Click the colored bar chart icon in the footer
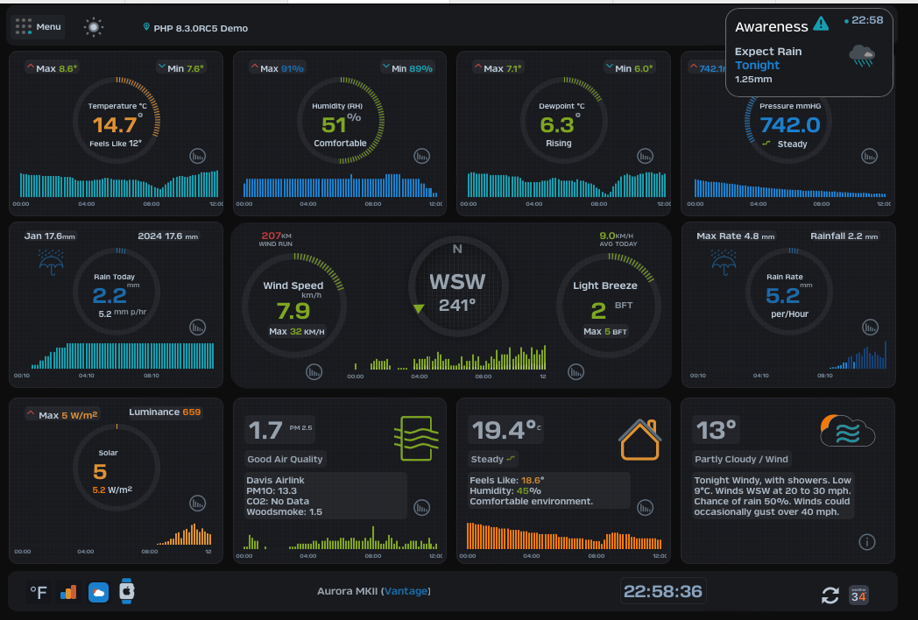The height and width of the screenshot is (620, 918). click(68, 593)
